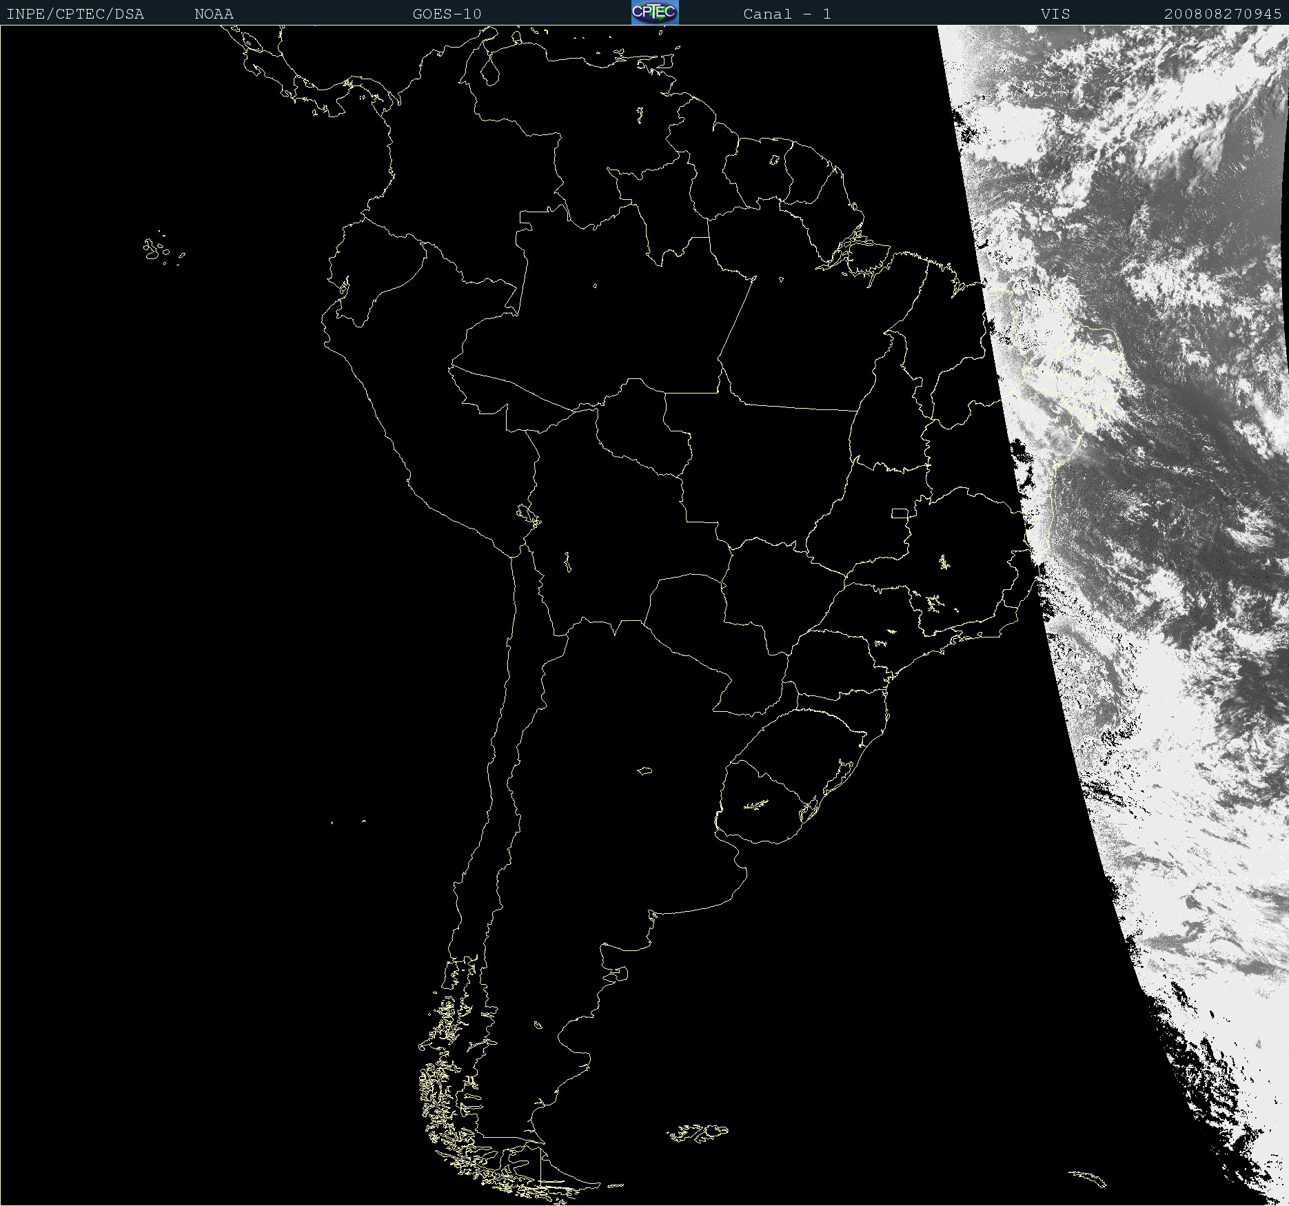Select the INPE/CPTEC/DSA header text
The height and width of the screenshot is (1206, 1289).
75,14
